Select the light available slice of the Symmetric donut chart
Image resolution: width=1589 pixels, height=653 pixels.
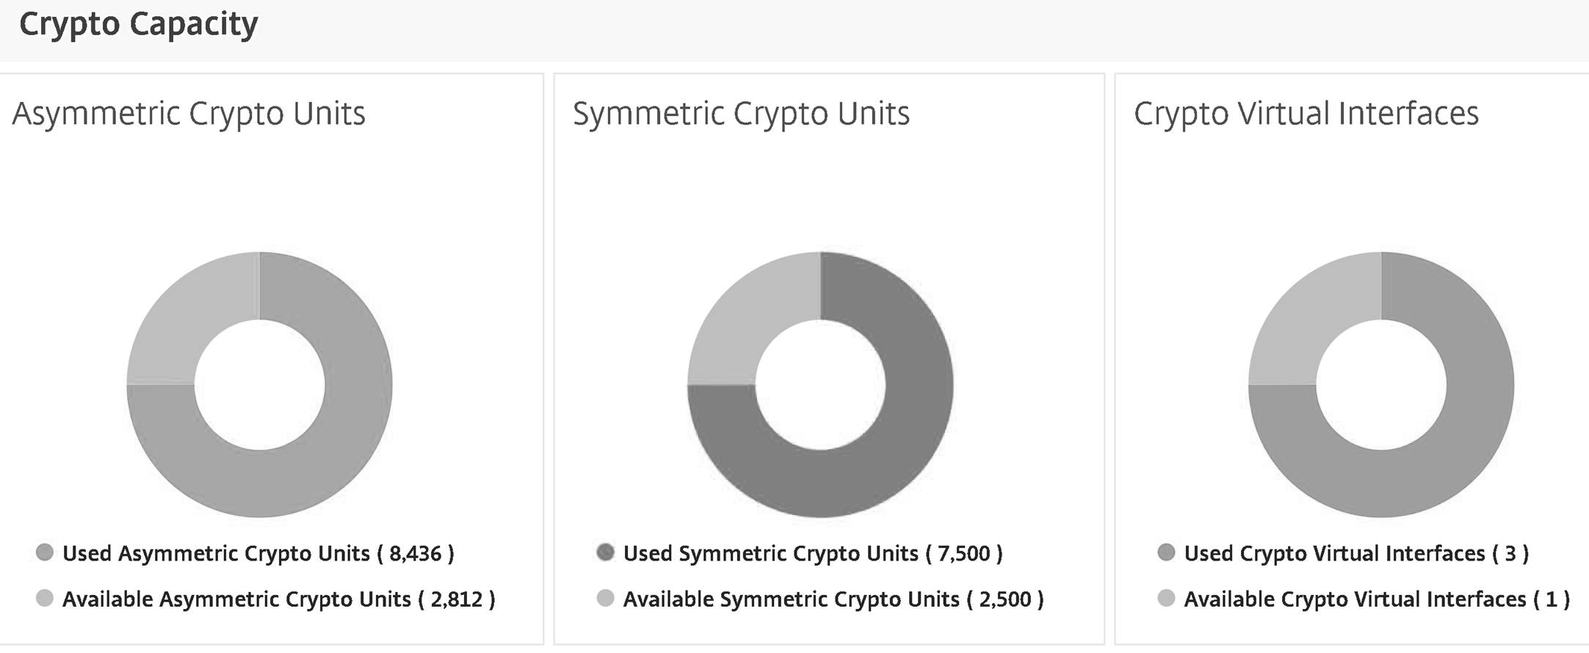752,317
